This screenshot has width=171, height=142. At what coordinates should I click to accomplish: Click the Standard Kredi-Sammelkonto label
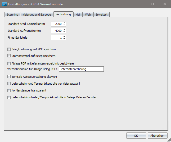click(26, 24)
